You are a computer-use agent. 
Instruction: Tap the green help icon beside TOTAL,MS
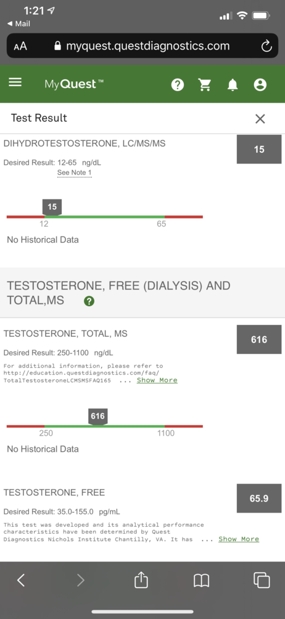pos(89,301)
